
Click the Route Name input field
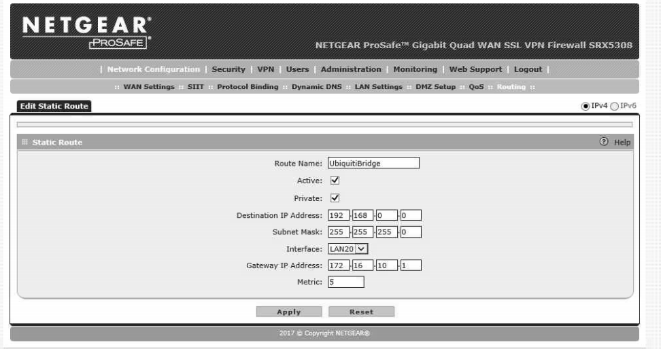[x=373, y=163]
